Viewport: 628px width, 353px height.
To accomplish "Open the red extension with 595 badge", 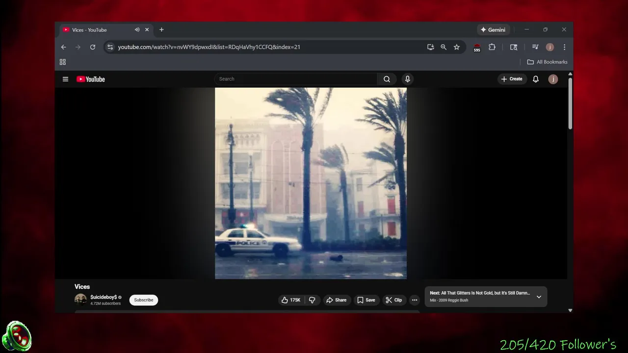I will (x=477, y=48).
